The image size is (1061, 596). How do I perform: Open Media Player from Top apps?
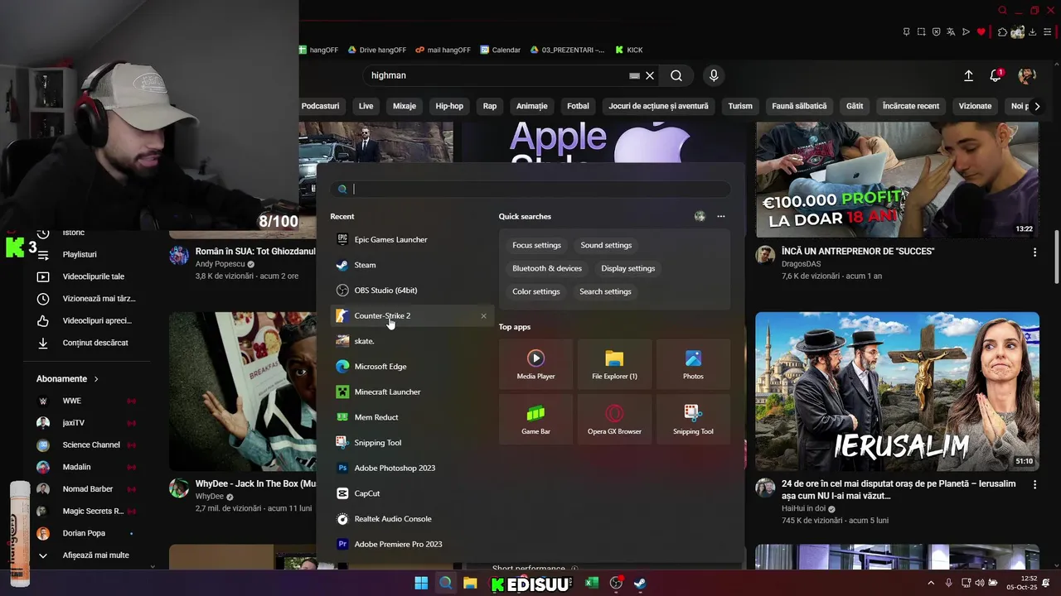point(535,363)
